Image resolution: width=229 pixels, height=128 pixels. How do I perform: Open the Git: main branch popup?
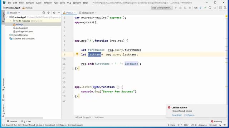pos(213,125)
